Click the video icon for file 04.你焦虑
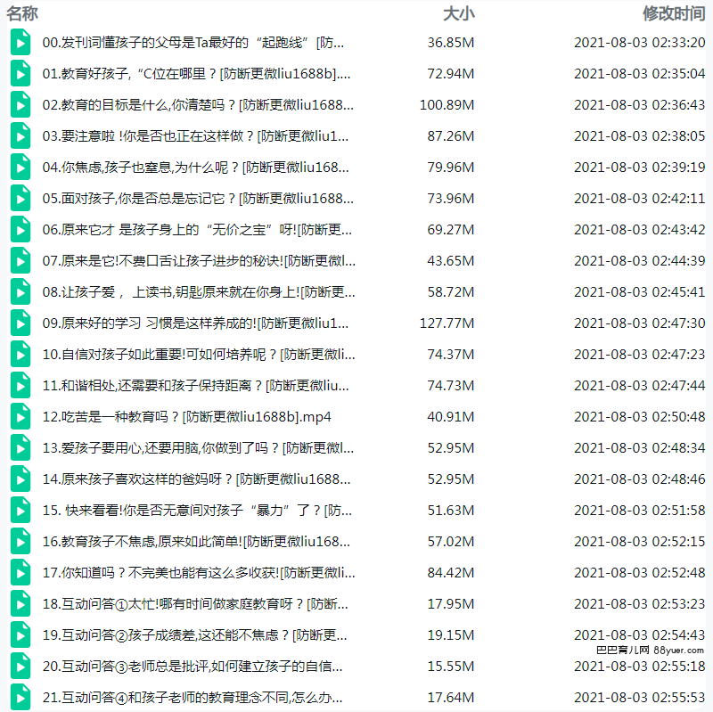 tap(20, 168)
